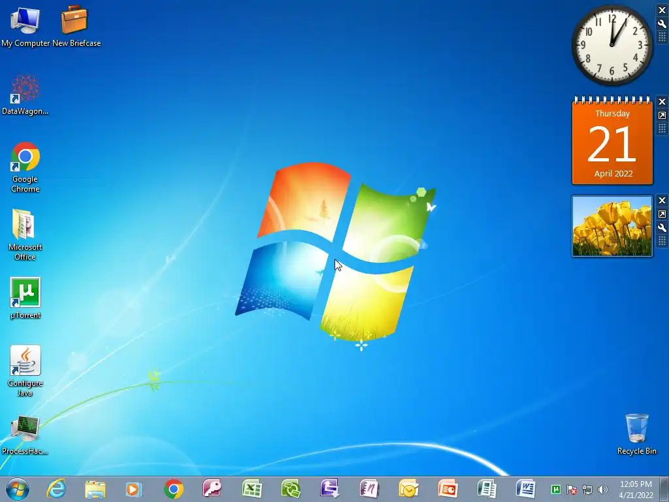Select the ProcessHacker desktop icon
669x502 pixels.
tap(25, 435)
